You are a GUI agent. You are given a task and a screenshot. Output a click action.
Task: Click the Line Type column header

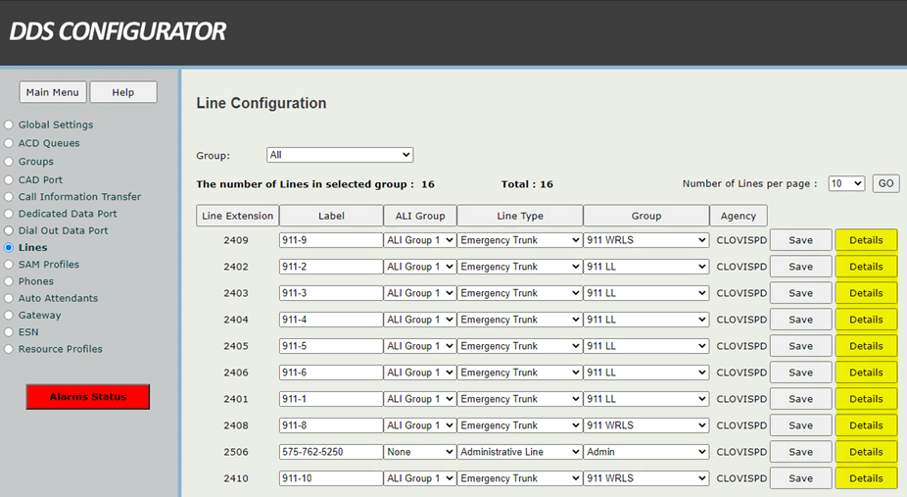click(520, 216)
